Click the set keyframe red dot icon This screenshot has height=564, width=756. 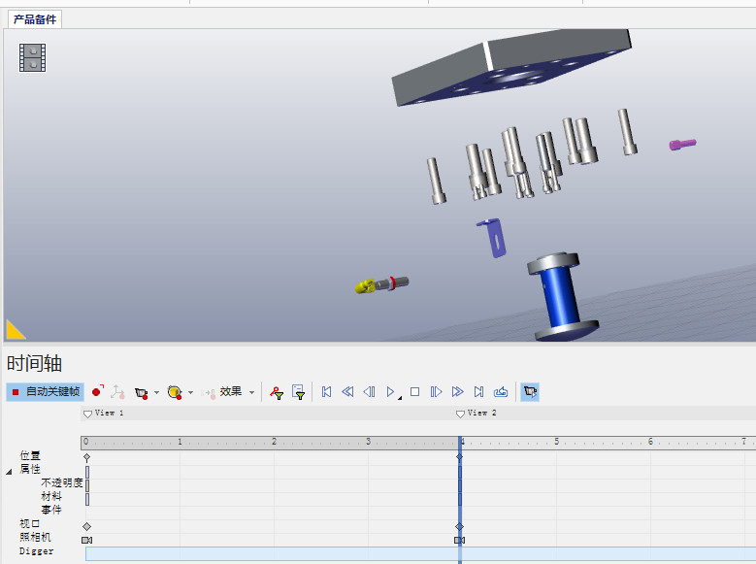(x=97, y=392)
